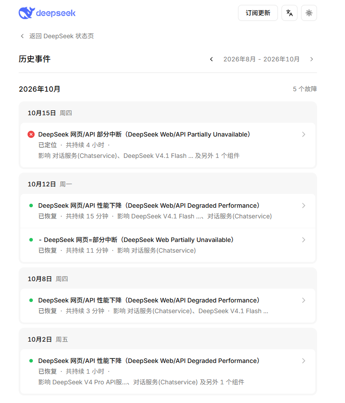
Task: Open Oct 12 性能下降 Degraded Performance incident
Action: 168,211
